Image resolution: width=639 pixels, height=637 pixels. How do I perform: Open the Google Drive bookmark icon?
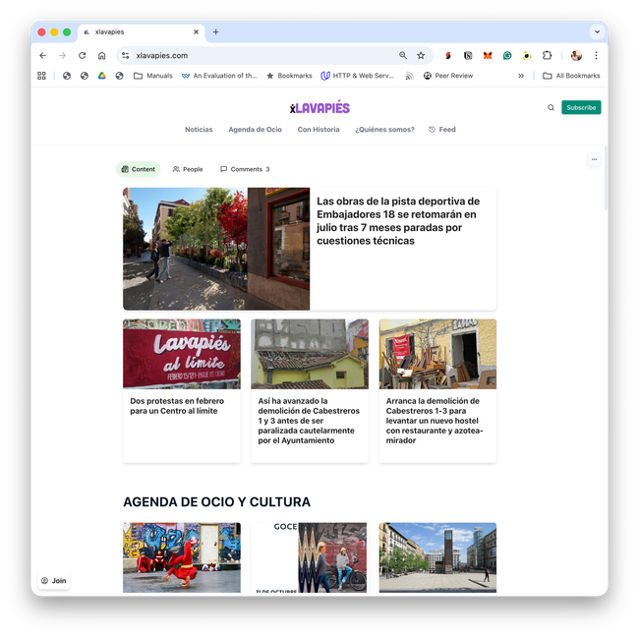[101, 76]
